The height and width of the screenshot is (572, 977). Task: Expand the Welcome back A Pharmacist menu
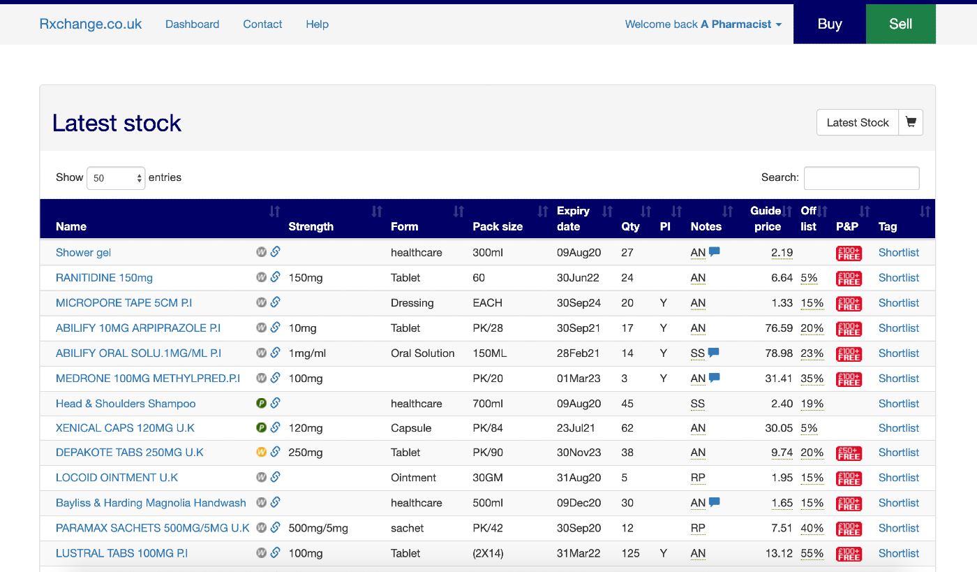[x=703, y=24]
